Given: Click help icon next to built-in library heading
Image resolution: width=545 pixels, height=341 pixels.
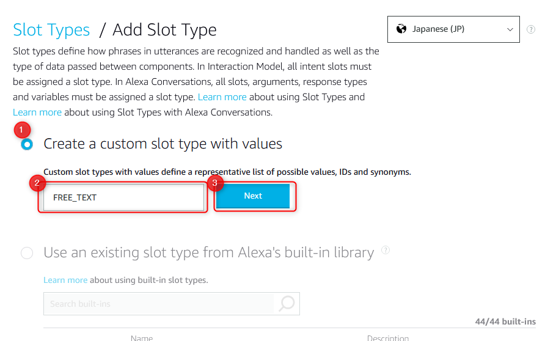Looking at the screenshot, I should 386,250.
